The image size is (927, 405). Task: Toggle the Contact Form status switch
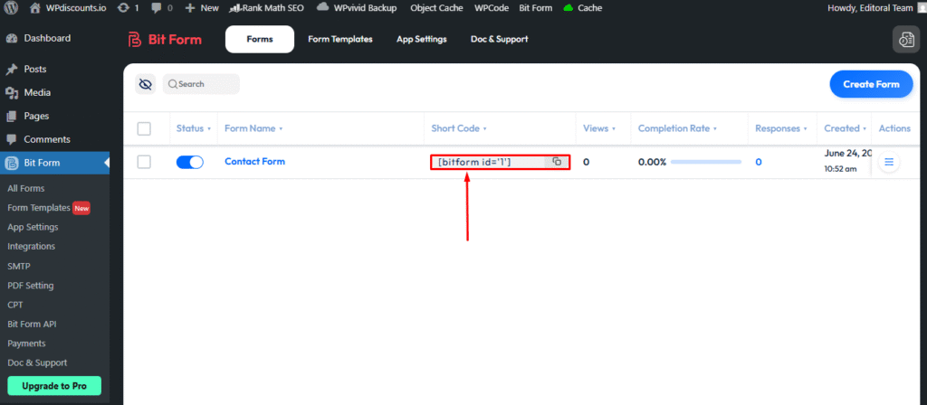(190, 163)
